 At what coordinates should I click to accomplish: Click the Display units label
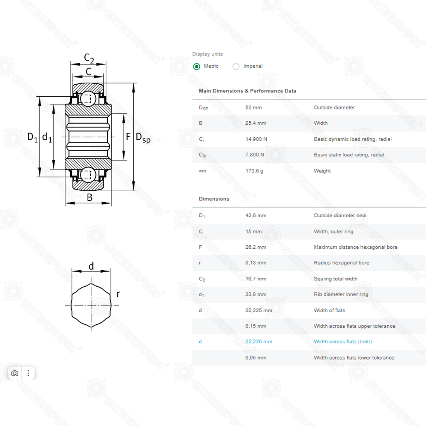pyautogui.click(x=207, y=54)
